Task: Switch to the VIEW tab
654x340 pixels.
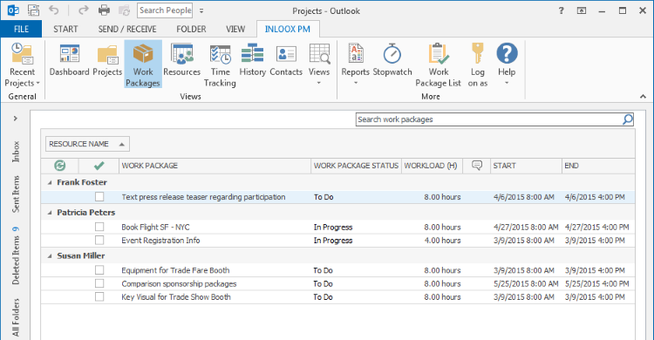Action: coord(235,29)
